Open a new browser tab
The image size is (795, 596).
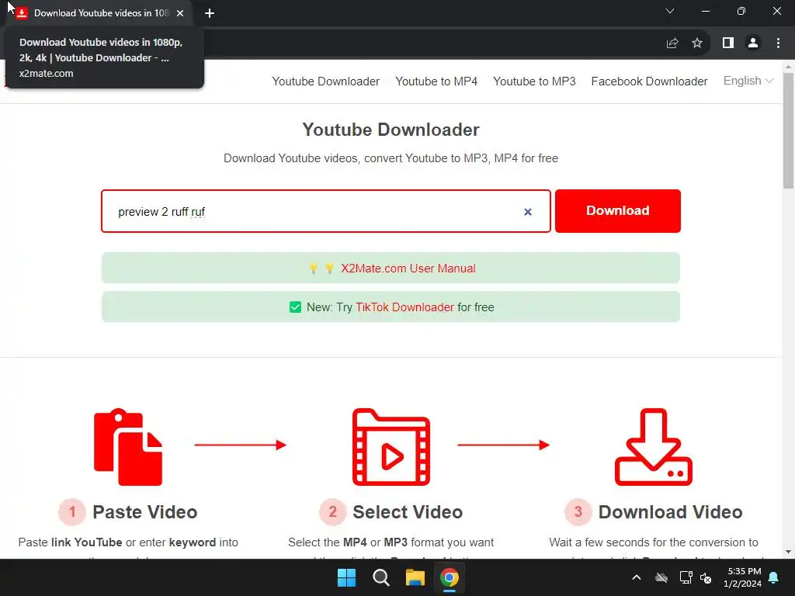tap(210, 13)
